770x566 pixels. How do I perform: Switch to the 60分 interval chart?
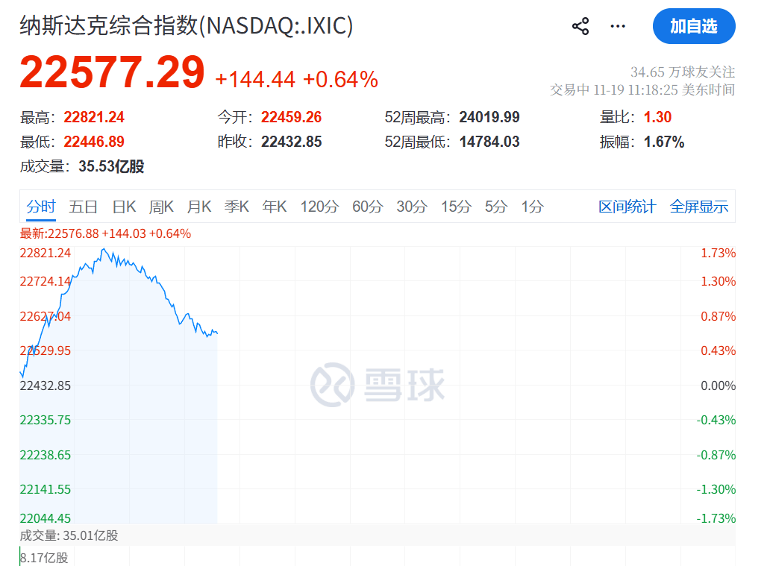point(366,207)
